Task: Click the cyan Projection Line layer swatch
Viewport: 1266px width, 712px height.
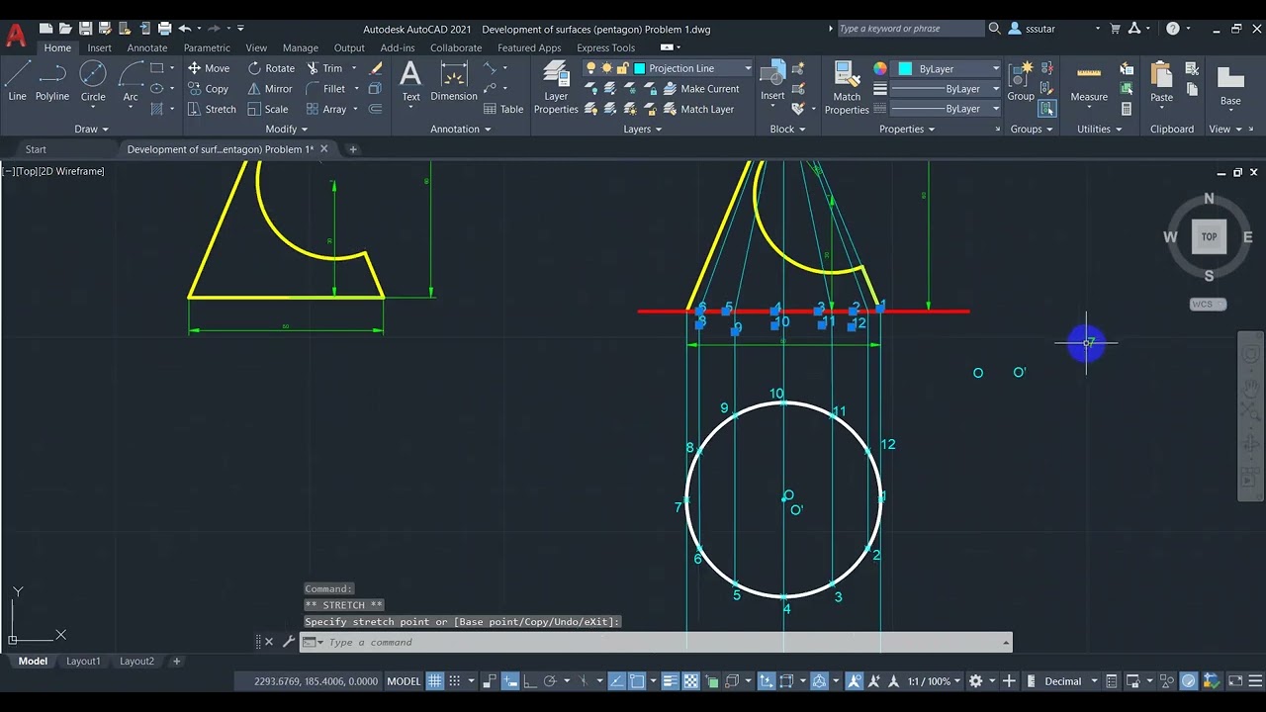Action: tap(639, 68)
